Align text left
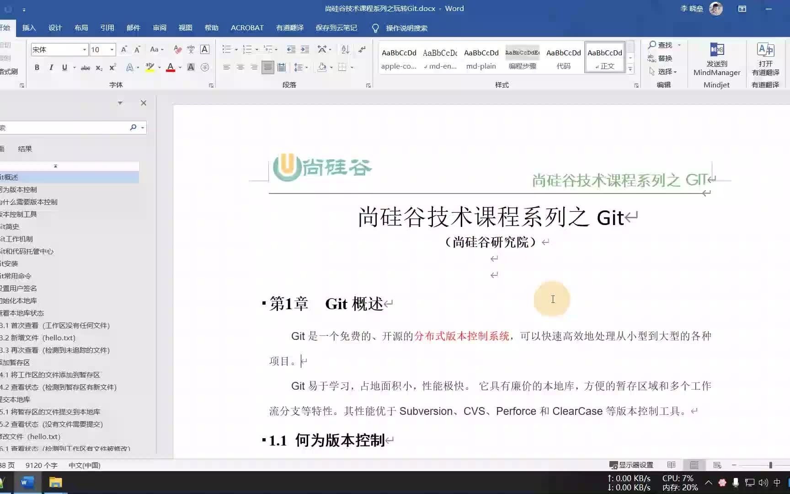Image resolution: width=790 pixels, height=494 pixels. tap(227, 68)
